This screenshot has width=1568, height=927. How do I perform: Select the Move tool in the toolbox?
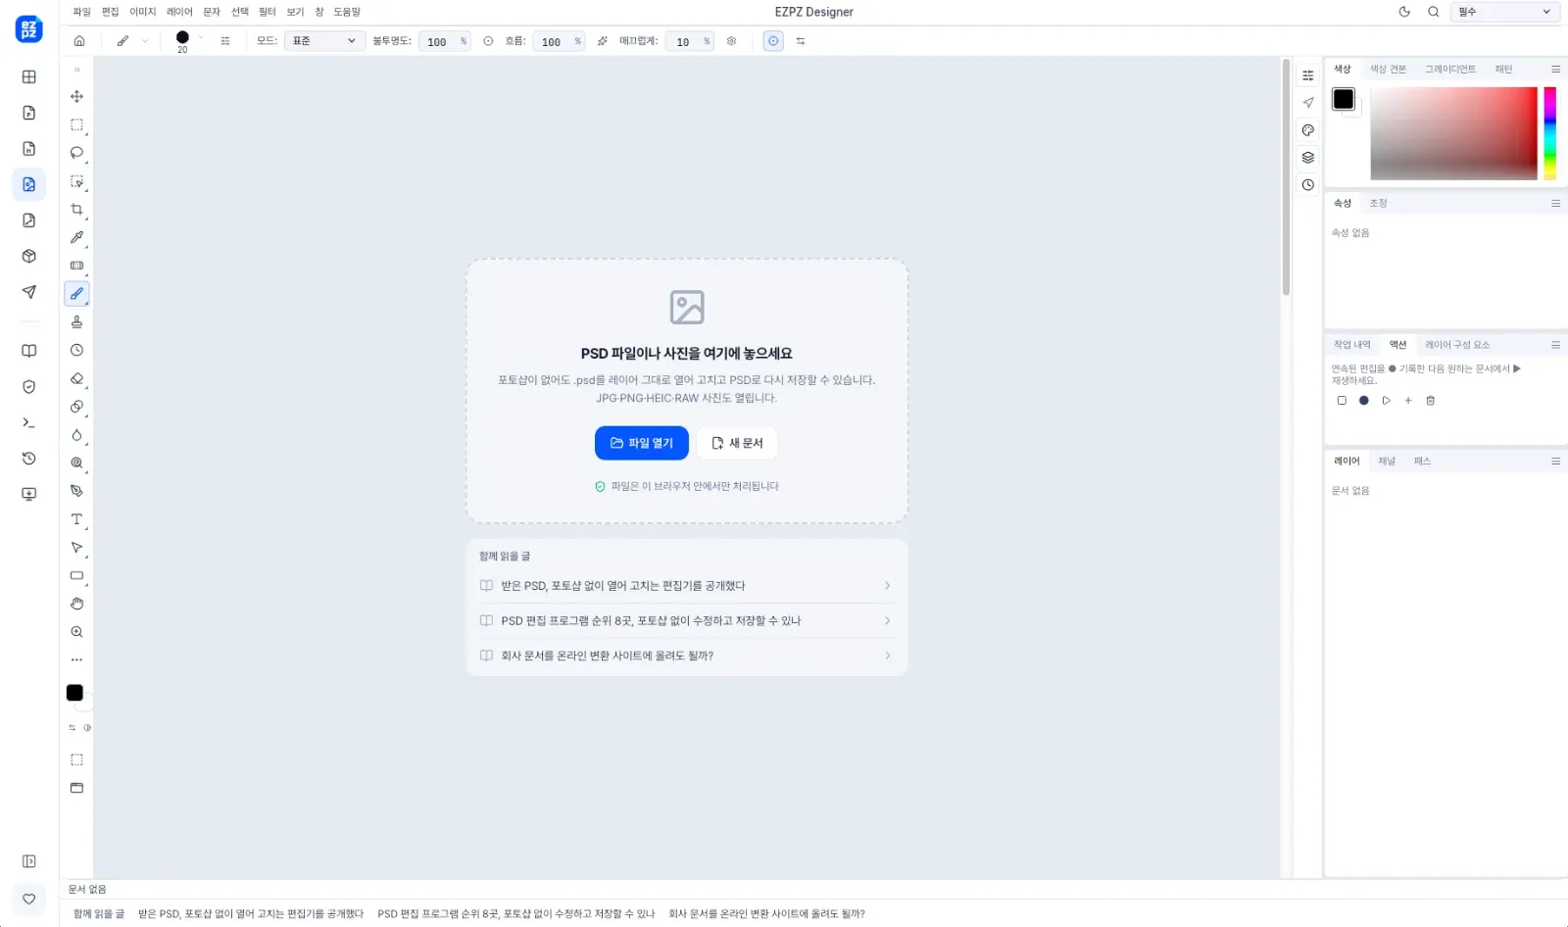(x=76, y=96)
